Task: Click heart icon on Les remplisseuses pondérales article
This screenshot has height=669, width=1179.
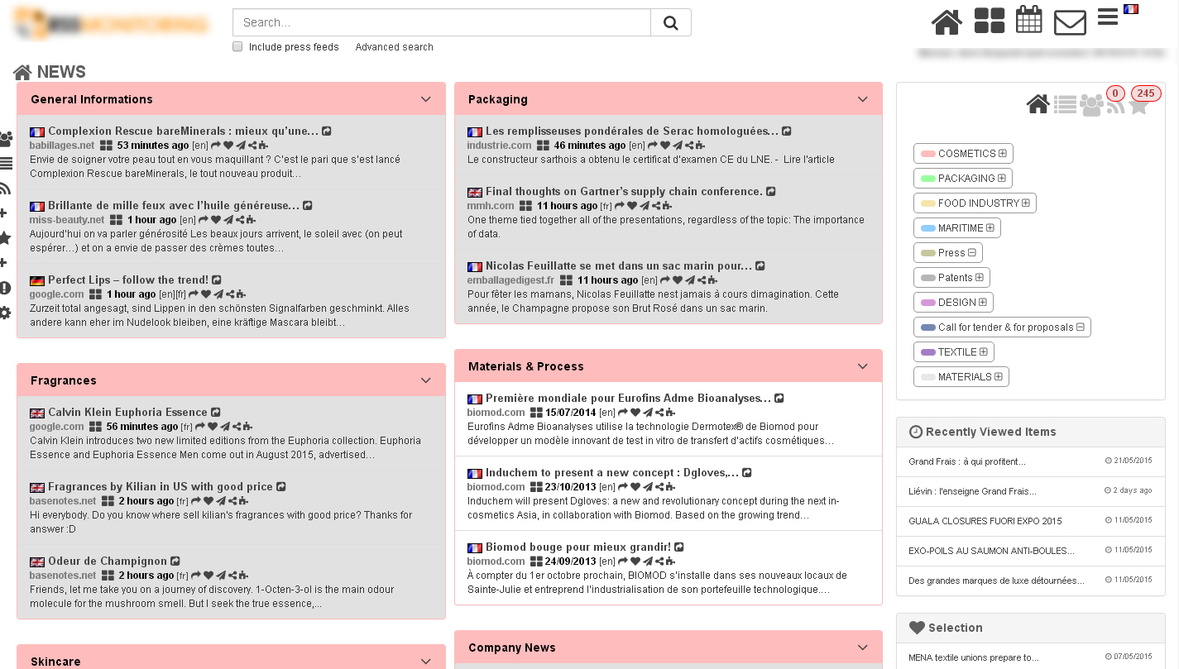Action: coord(664,146)
